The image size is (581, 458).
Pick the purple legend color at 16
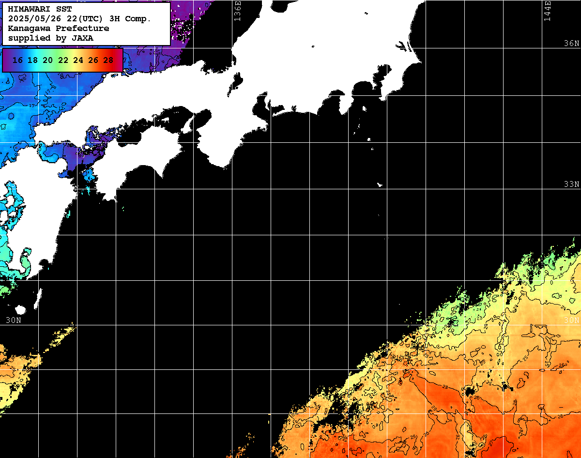pos(17,60)
